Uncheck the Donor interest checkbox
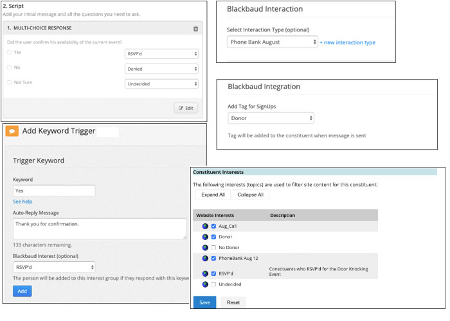This screenshot has height=321, width=450. (213, 237)
